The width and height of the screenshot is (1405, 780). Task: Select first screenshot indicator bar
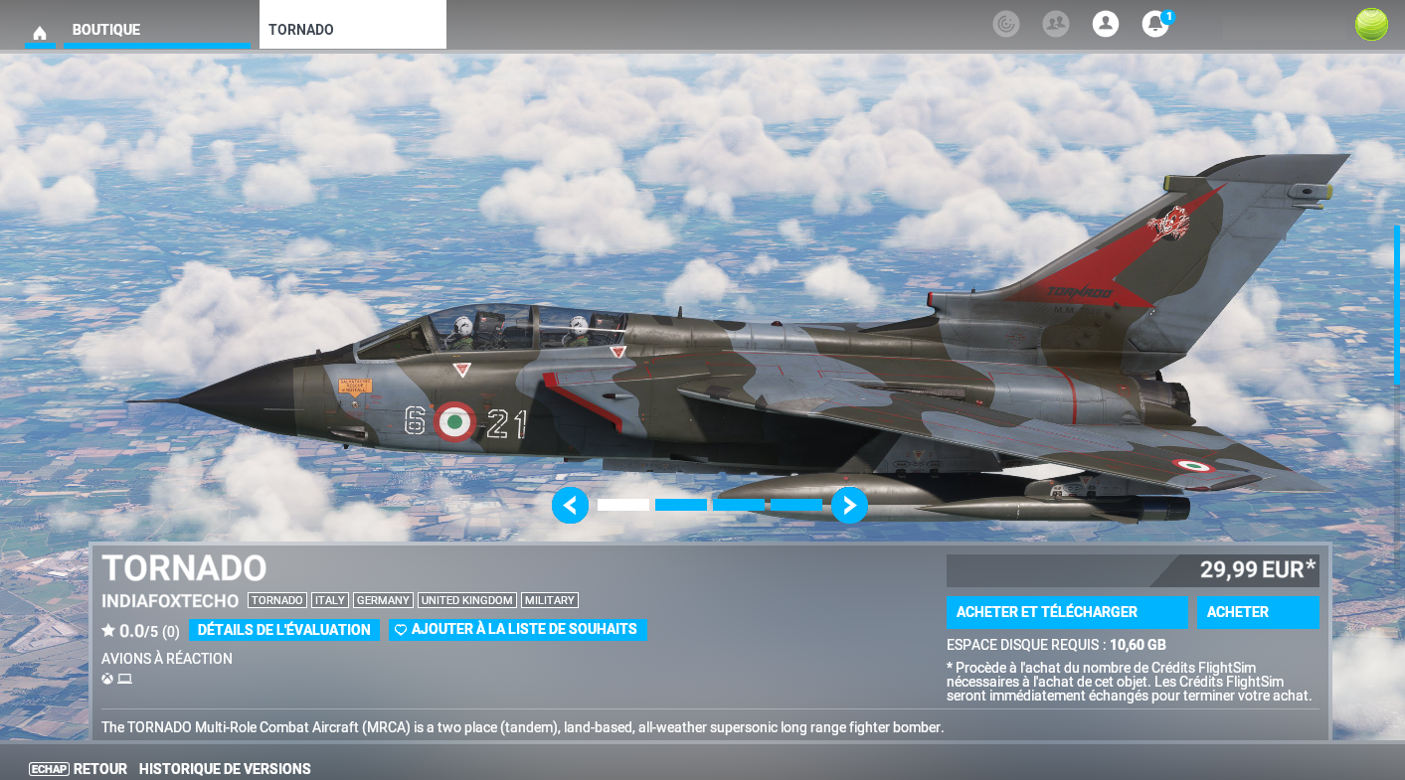[623, 505]
